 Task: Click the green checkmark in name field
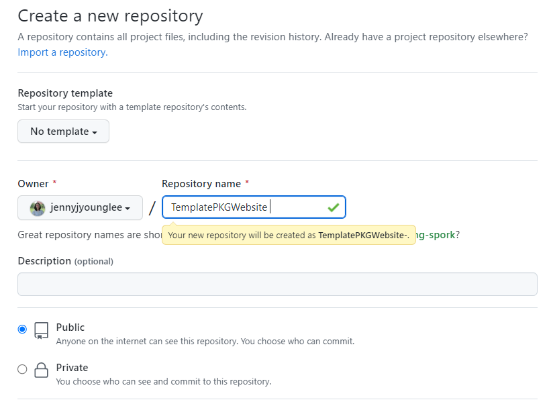coord(333,207)
